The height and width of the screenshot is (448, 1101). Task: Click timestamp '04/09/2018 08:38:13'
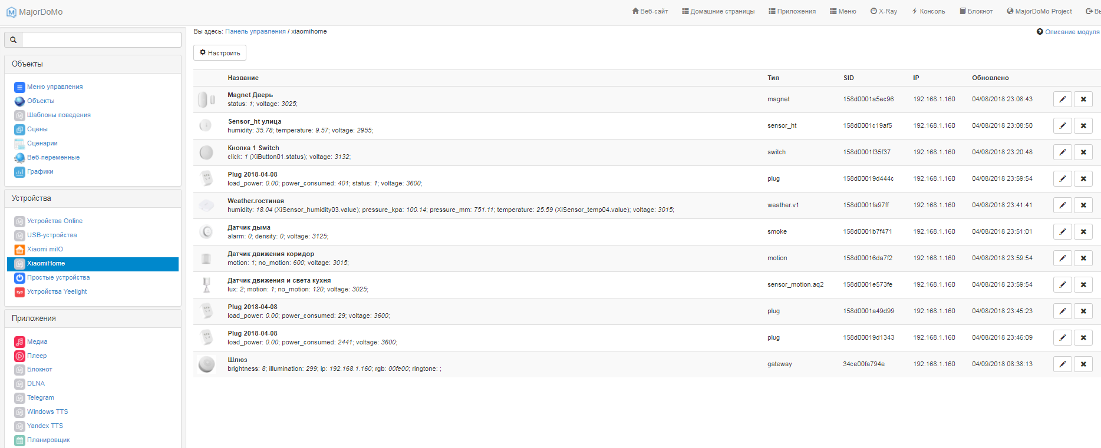(1002, 364)
